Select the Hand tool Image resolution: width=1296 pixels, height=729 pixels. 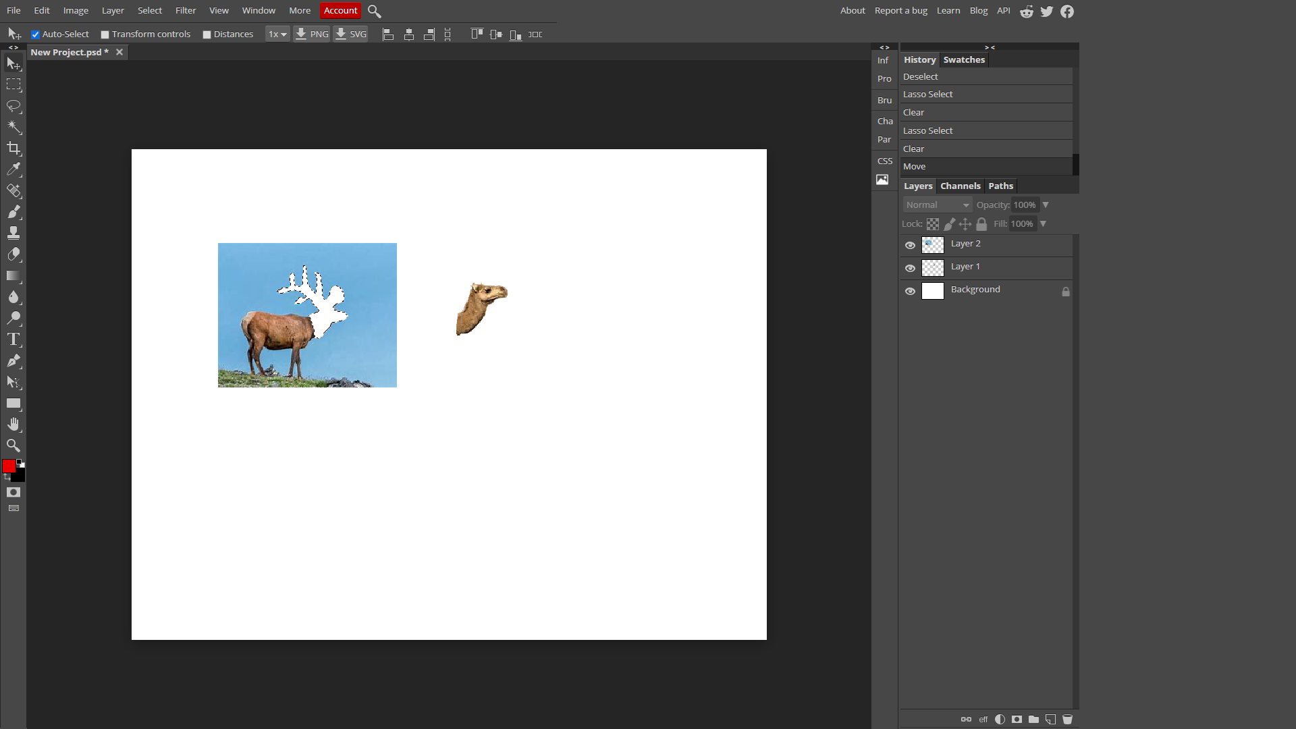[x=13, y=425]
